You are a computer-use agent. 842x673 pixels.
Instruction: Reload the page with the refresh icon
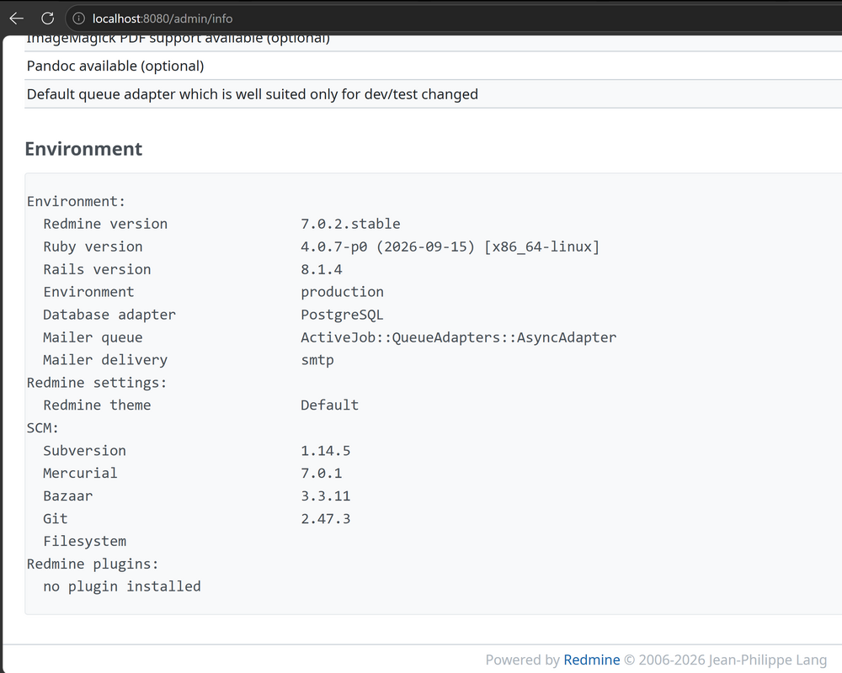pos(48,19)
